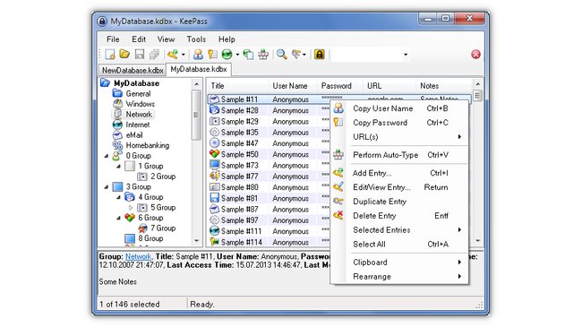This screenshot has width=582, height=327.
Task: Sort by the URL column header
Action: pyautogui.click(x=389, y=86)
